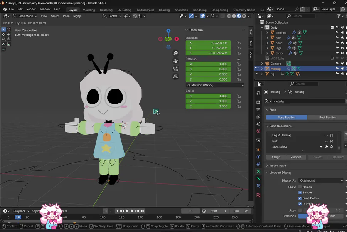Lock the Rotation W transform
347x232 pixels.
(239, 64)
